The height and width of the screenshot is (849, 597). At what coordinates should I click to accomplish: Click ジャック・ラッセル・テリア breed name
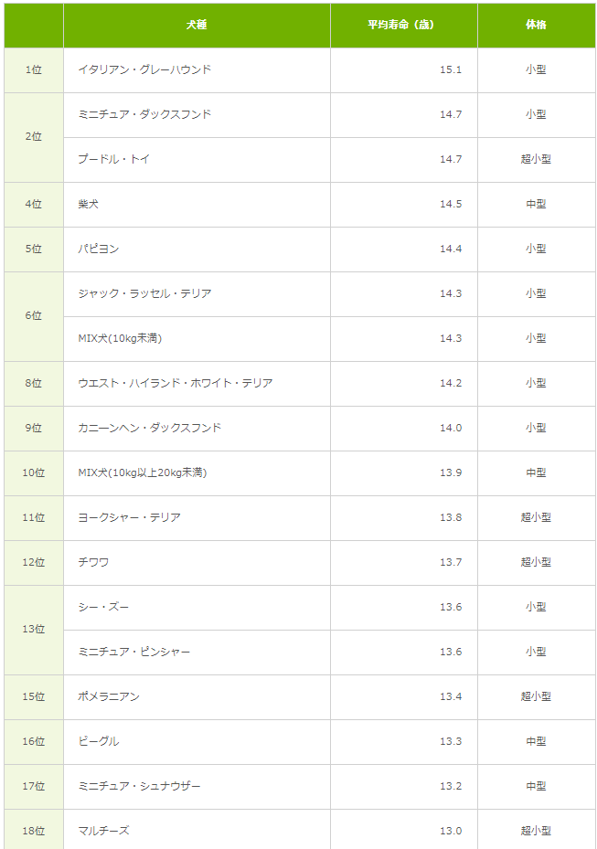pyautogui.click(x=144, y=293)
